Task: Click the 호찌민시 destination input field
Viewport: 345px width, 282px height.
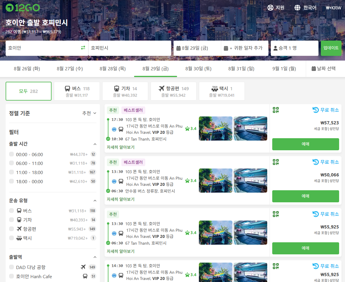Action: (130, 48)
